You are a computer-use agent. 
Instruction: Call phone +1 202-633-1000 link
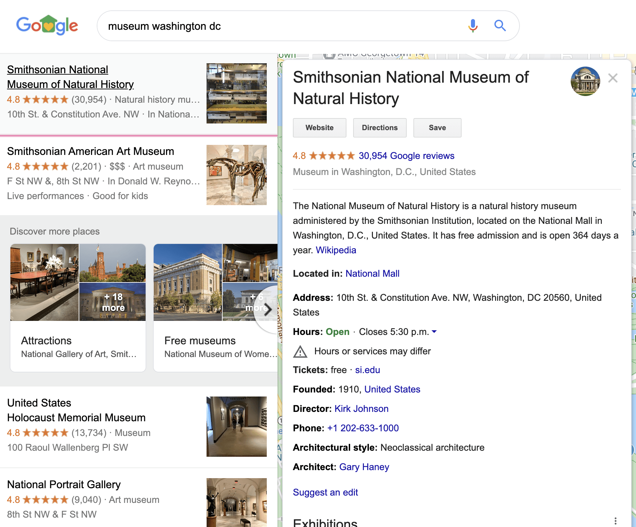[x=363, y=428]
